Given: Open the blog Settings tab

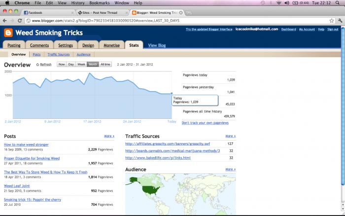Looking at the screenshot, I should click(x=66, y=45).
